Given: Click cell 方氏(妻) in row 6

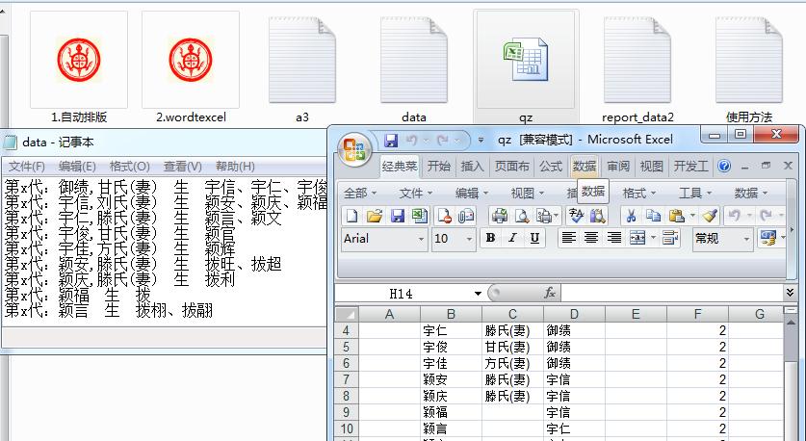Looking at the screenshot, I should tap(512, 363).
